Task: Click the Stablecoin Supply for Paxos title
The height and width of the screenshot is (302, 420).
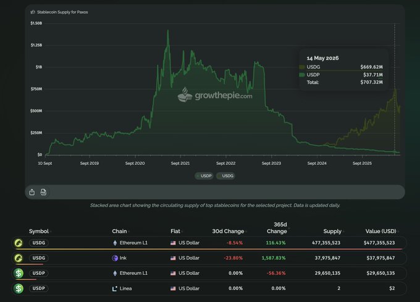Action: click(62, 12)
